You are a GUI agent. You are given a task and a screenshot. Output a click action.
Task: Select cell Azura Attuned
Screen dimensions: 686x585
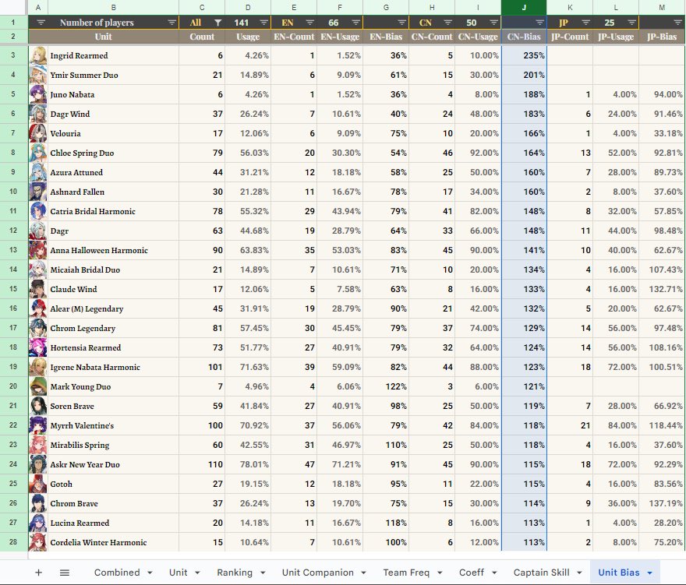pos(113,172)
